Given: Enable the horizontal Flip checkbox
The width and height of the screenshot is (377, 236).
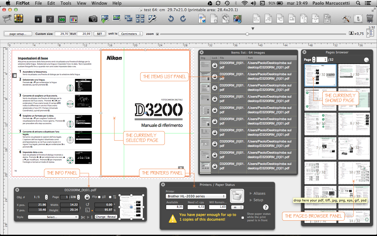Looking at the screenshot, I should click(x=99, y=197).
